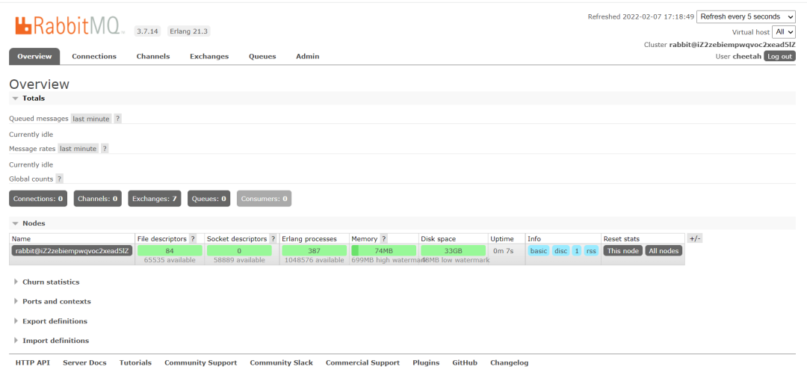The width and height of the screenshot is (807, 384).
Task: Expand Import definitions
Action: (55, 341)
